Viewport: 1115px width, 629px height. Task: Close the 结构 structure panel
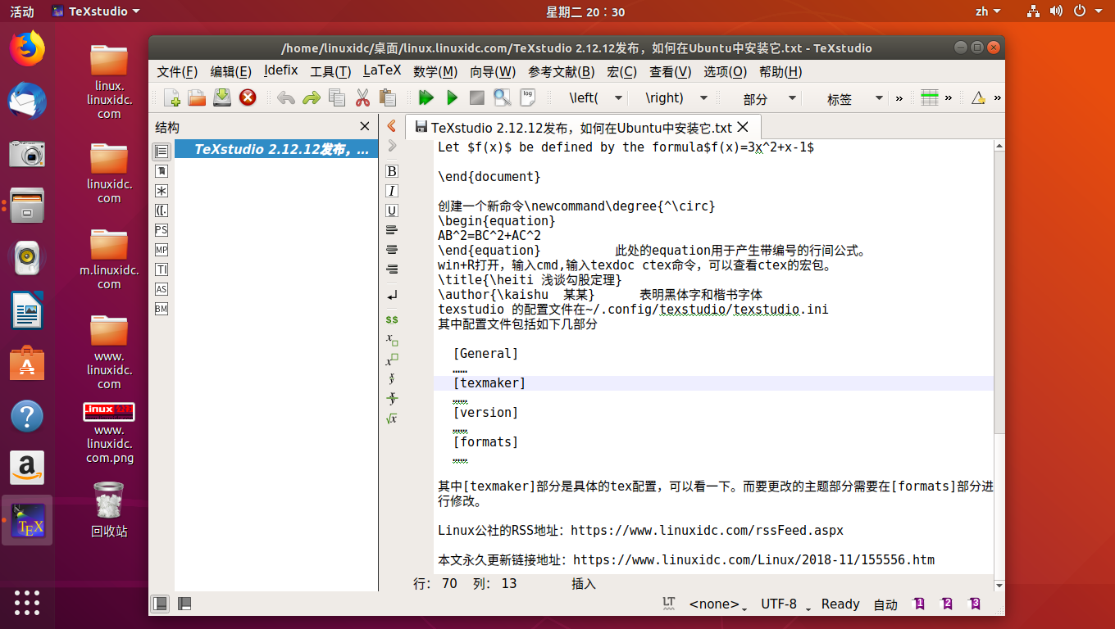point(365,126)
